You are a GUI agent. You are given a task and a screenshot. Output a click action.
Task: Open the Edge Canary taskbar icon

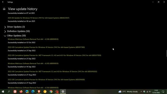[x=27, y=92]
